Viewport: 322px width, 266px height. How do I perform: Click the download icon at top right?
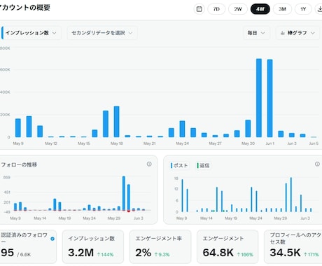pos(319,9)
